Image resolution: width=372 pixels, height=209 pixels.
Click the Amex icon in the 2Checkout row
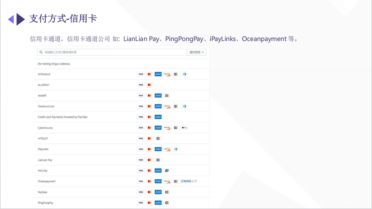point(158,74)
